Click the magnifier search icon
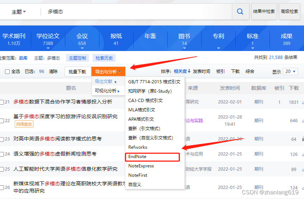Image resolution: width=304 pixels, height=199 pixels. pyautogui.click(x=240, y=11)
